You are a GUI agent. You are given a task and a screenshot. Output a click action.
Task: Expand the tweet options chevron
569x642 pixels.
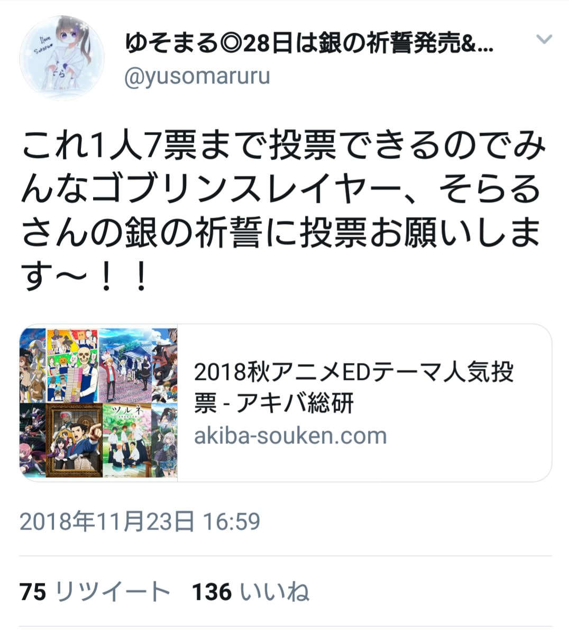[544, 40]
